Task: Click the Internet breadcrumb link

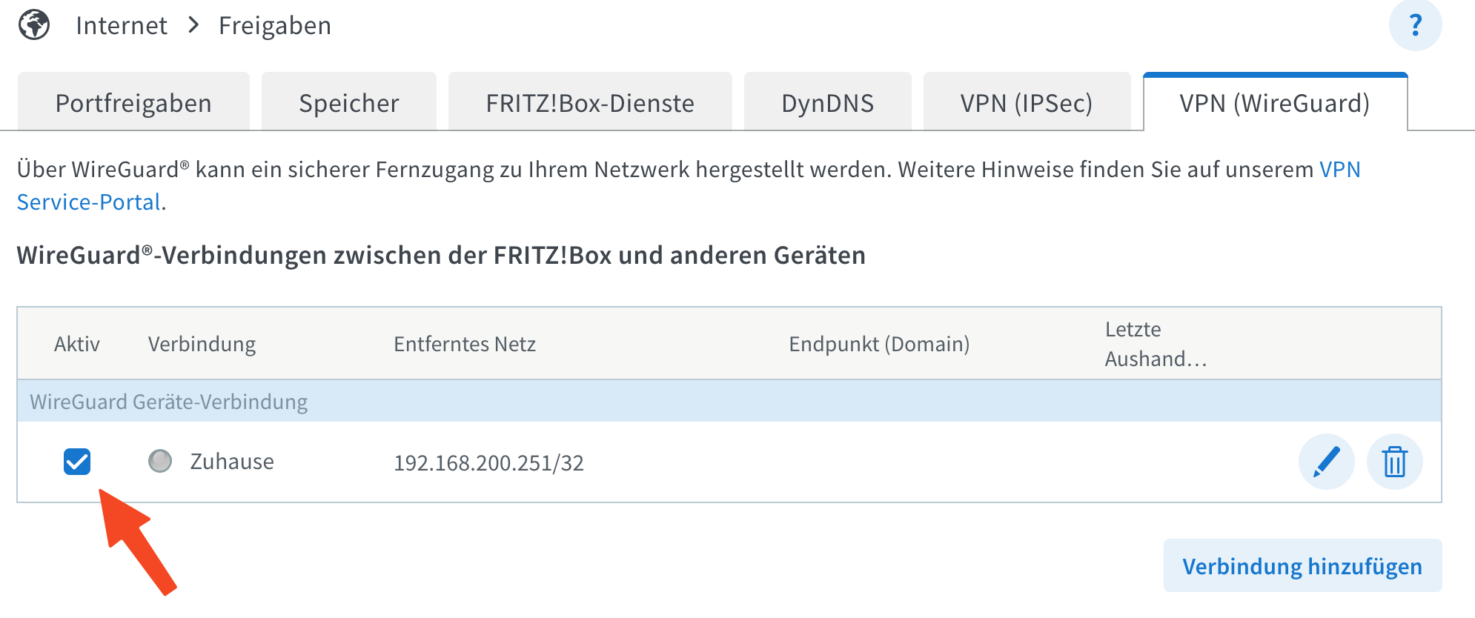Action: pos(122,25)
